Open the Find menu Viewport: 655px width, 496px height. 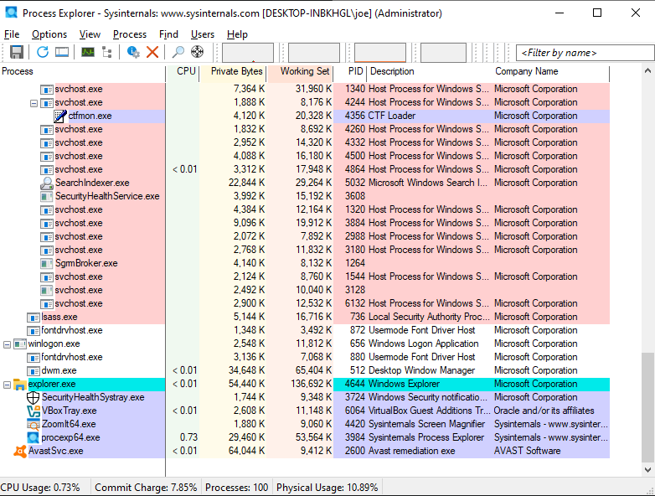pyautogui.click(x=168, y=34)
